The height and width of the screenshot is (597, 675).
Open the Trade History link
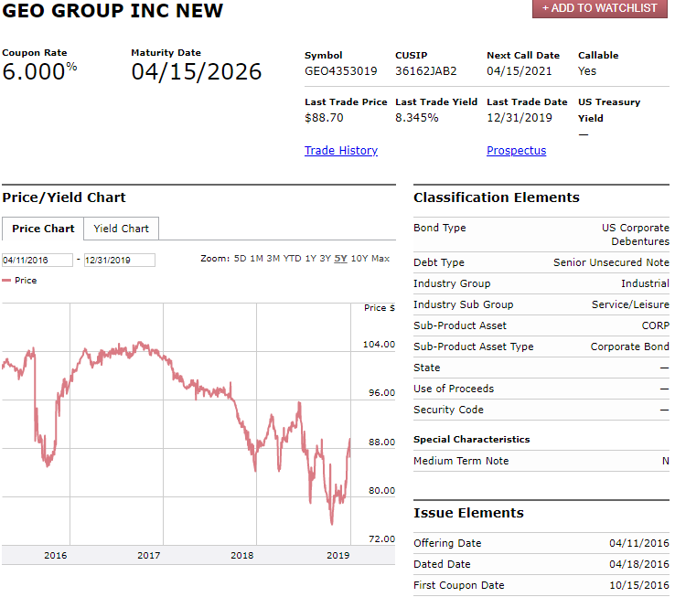coord(341,151)
